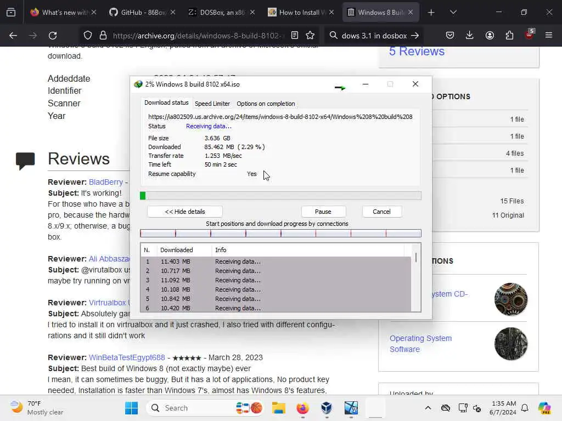Click the download manager title bar icon

(x=138, y=84)
